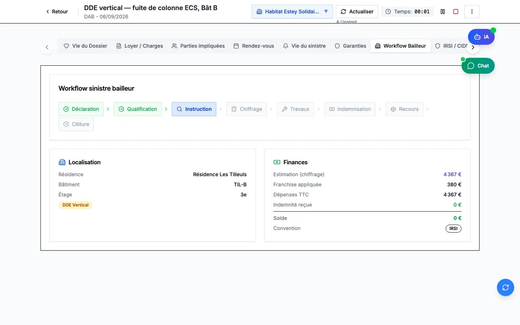Stop the timer with the red square icon
The width and height of the screenshot is (520, 325).
pos(456,12)
